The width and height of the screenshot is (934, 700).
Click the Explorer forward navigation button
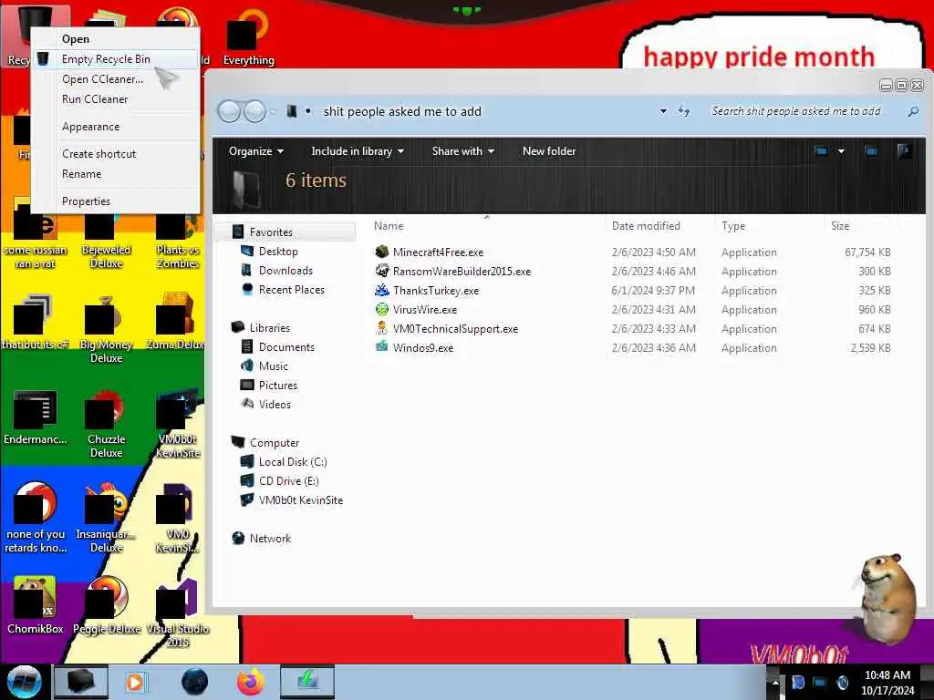(x=255, y=111)
